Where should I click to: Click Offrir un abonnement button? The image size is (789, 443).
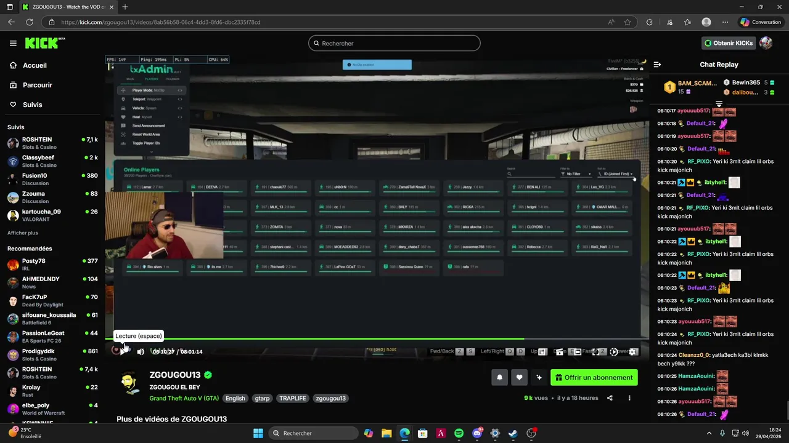point(594,377)
